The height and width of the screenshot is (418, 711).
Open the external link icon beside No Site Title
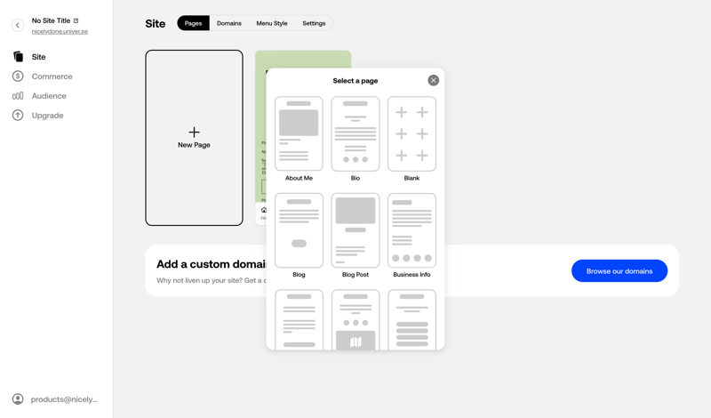[x=76, y=20]
